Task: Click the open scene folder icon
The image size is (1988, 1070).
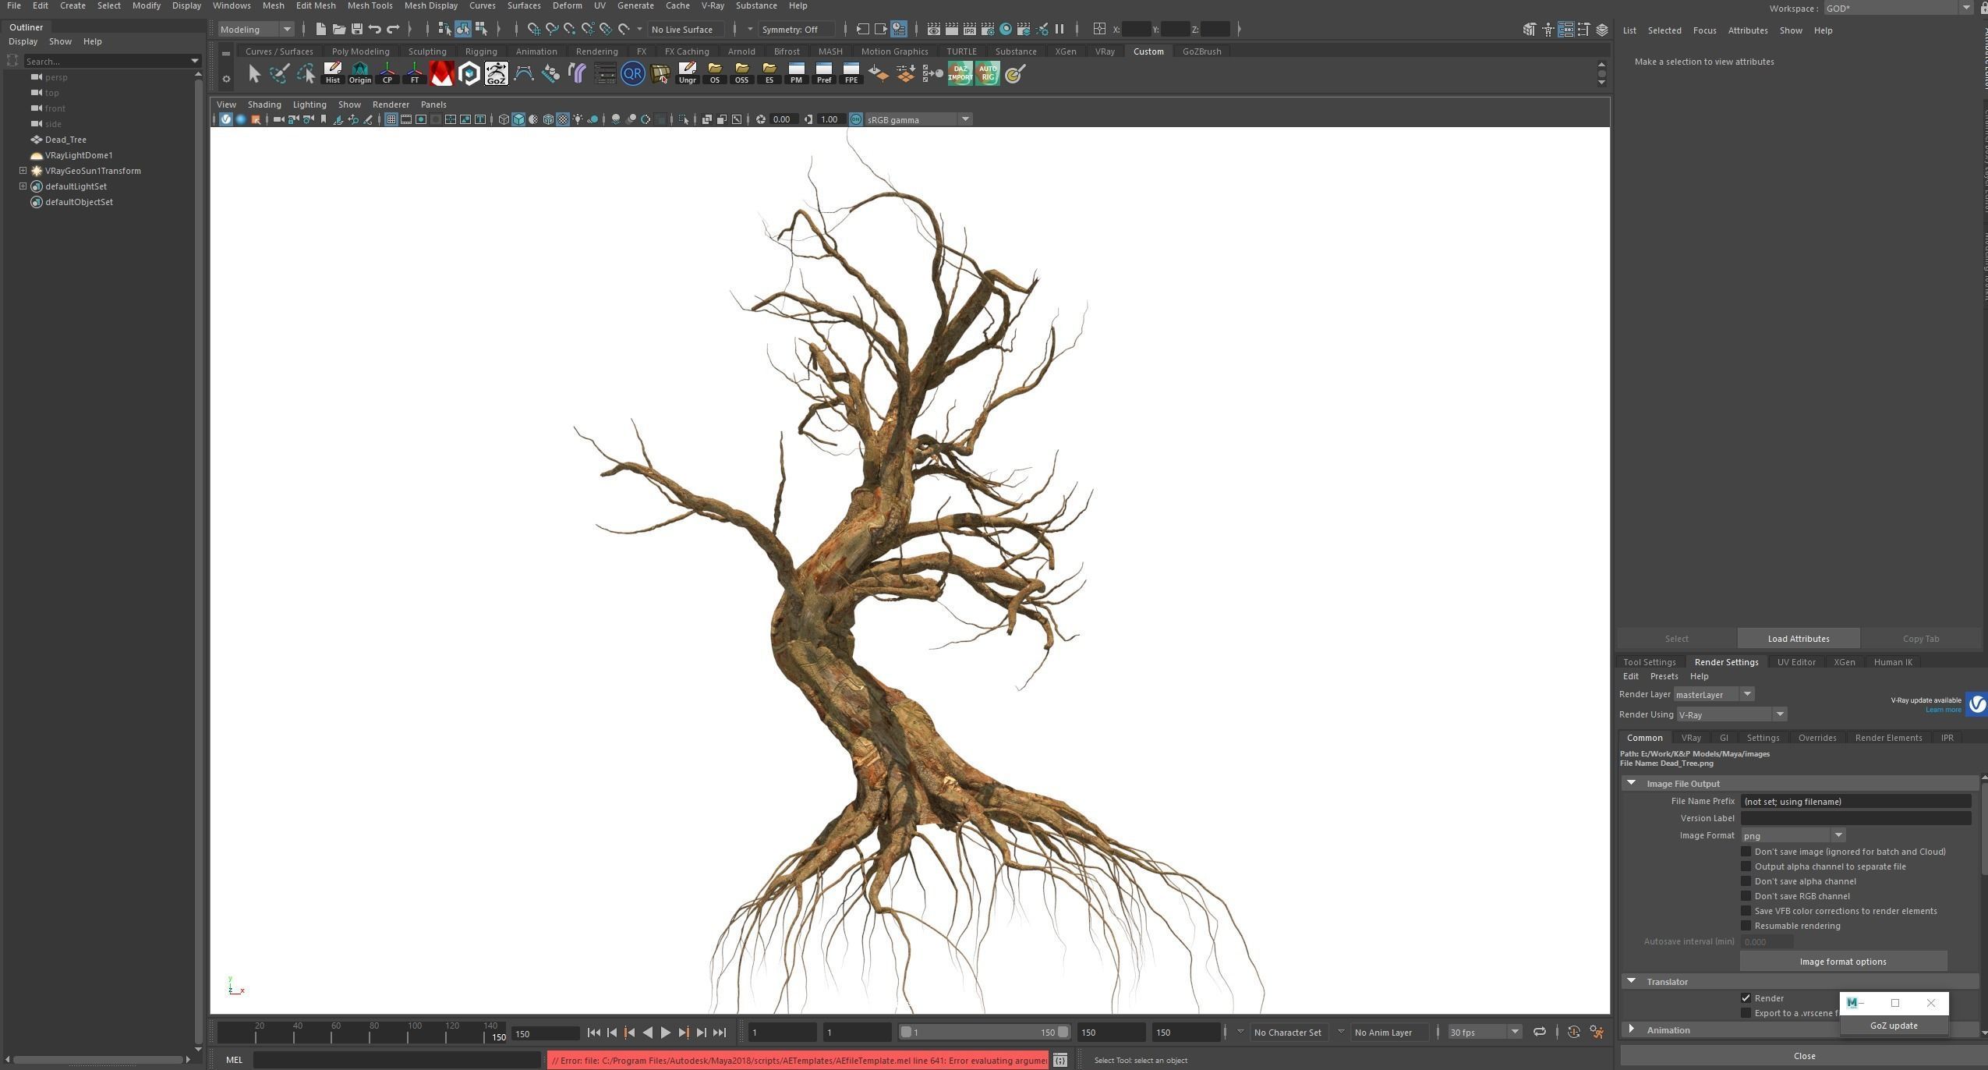Action: pos(338,29)
